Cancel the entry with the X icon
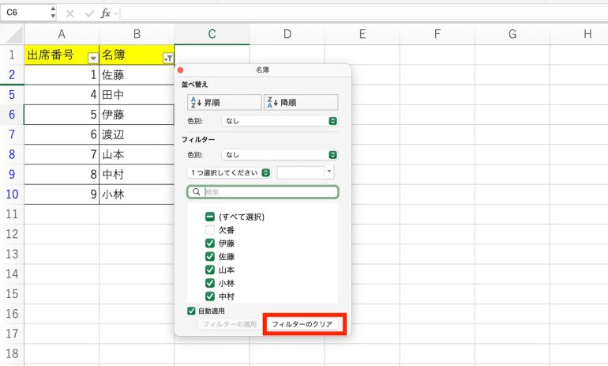Image resolution: width=608 pixels, height=366 pixels. point(69,13)
